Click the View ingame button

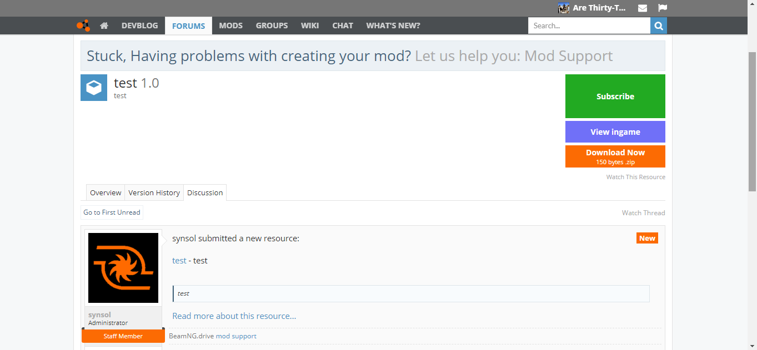[615, 132]
